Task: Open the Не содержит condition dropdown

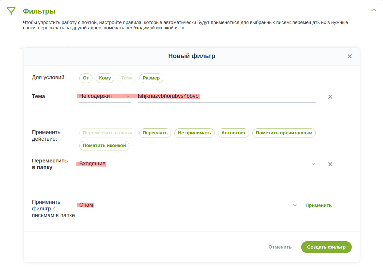Action: tap(105, 97)
